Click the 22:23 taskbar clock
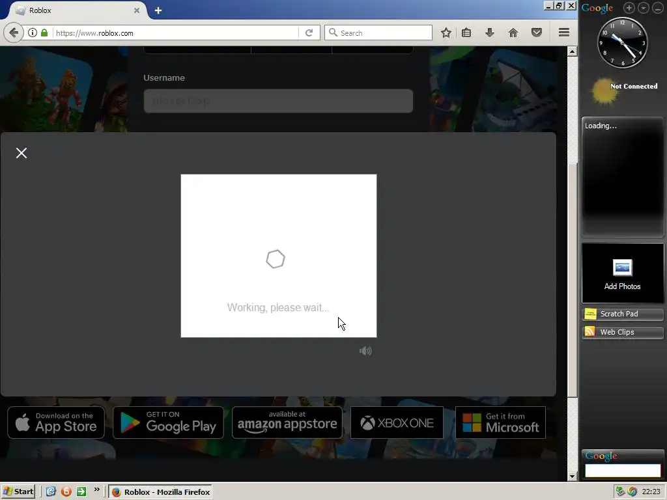The height and width of the screenshot is (500, 667). coord(651,492)
